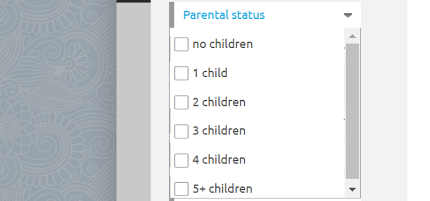Image resolution: width=430 pixels, height=201 pixels.
Task: Enable the 2 children checkbox
Action: tap(181, 102)
